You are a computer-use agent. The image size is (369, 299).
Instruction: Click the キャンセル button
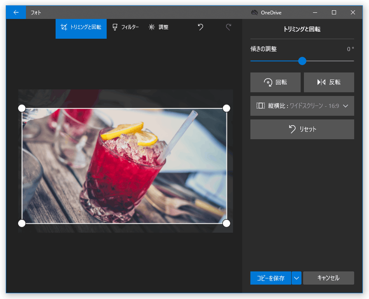coord(329,278)
